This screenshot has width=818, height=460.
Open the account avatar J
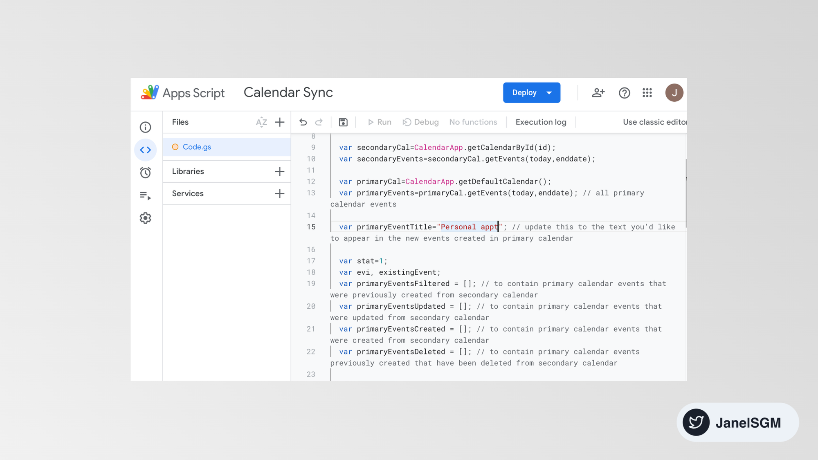pos(674,93)
